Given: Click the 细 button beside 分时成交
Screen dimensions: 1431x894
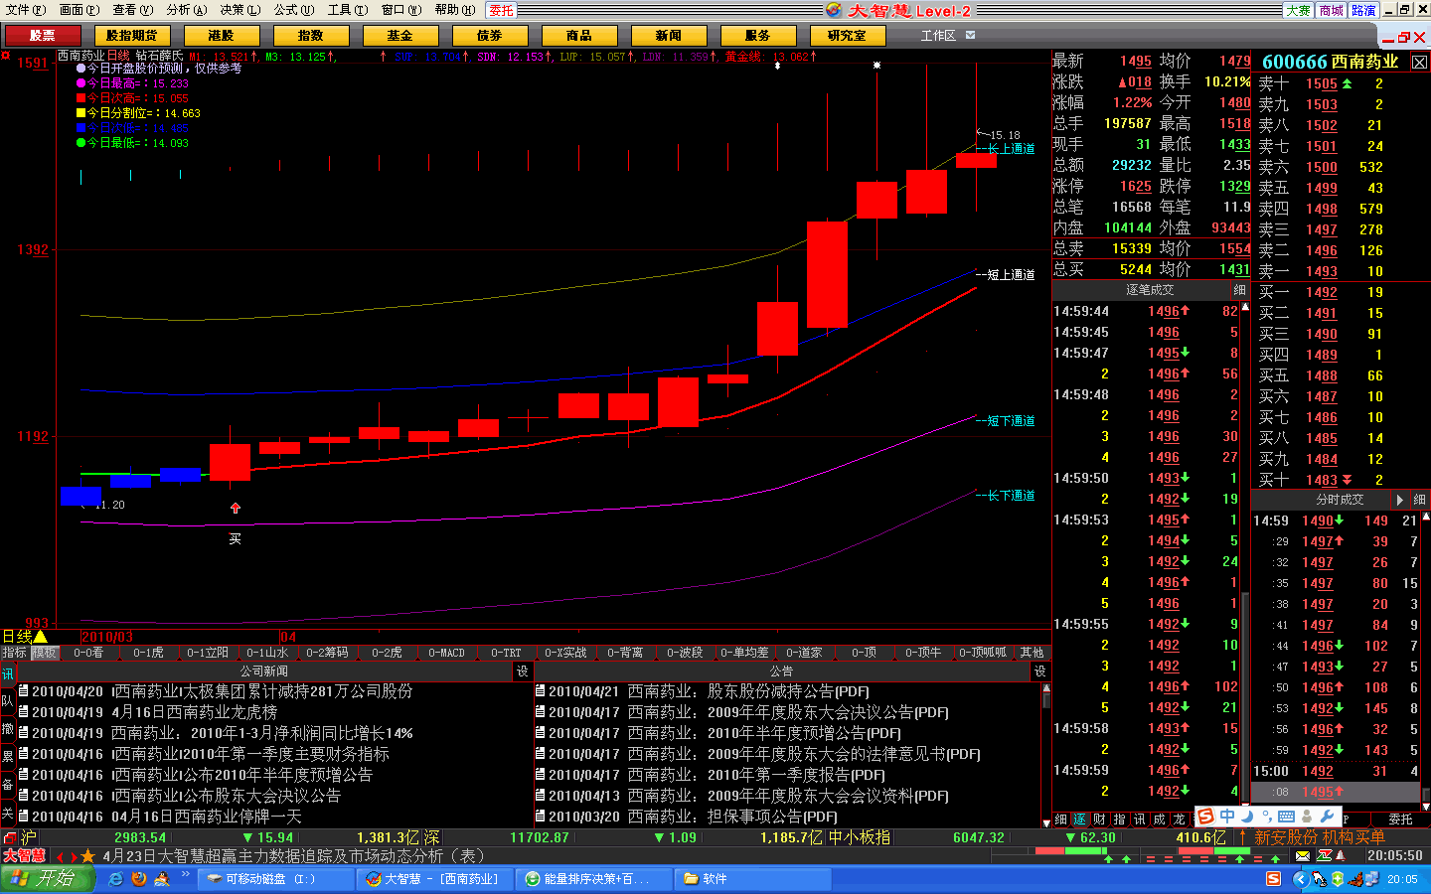Looking at the screenshot, I should pos(1419,500).
